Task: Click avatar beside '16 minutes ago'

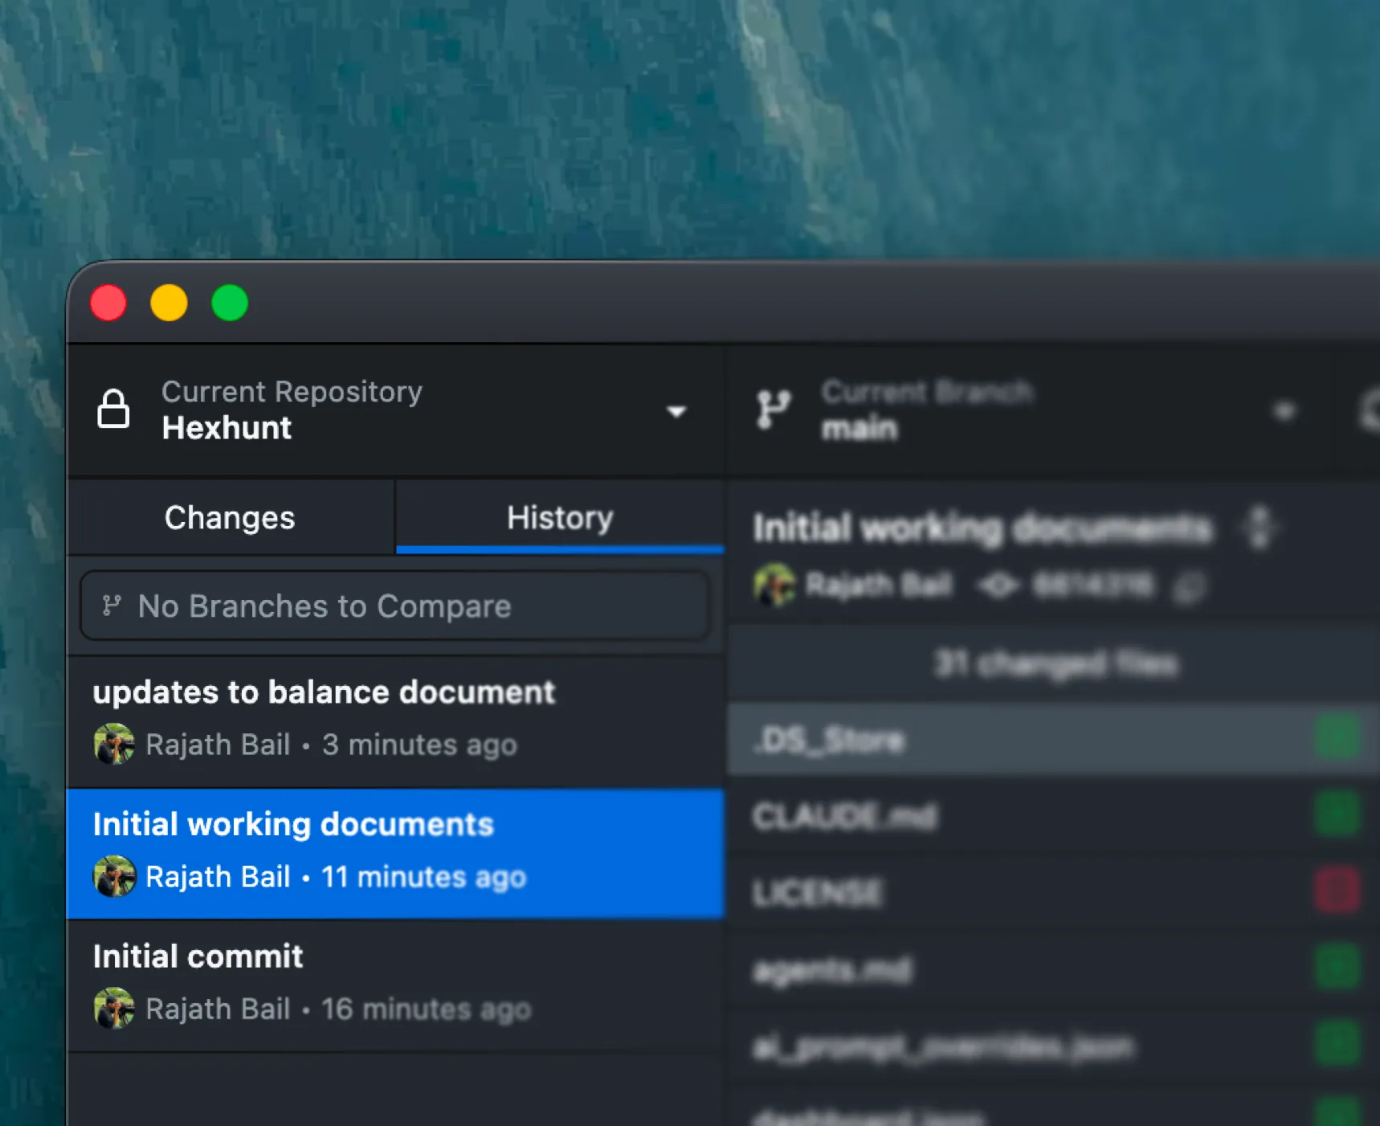Action: point(114,1008)
